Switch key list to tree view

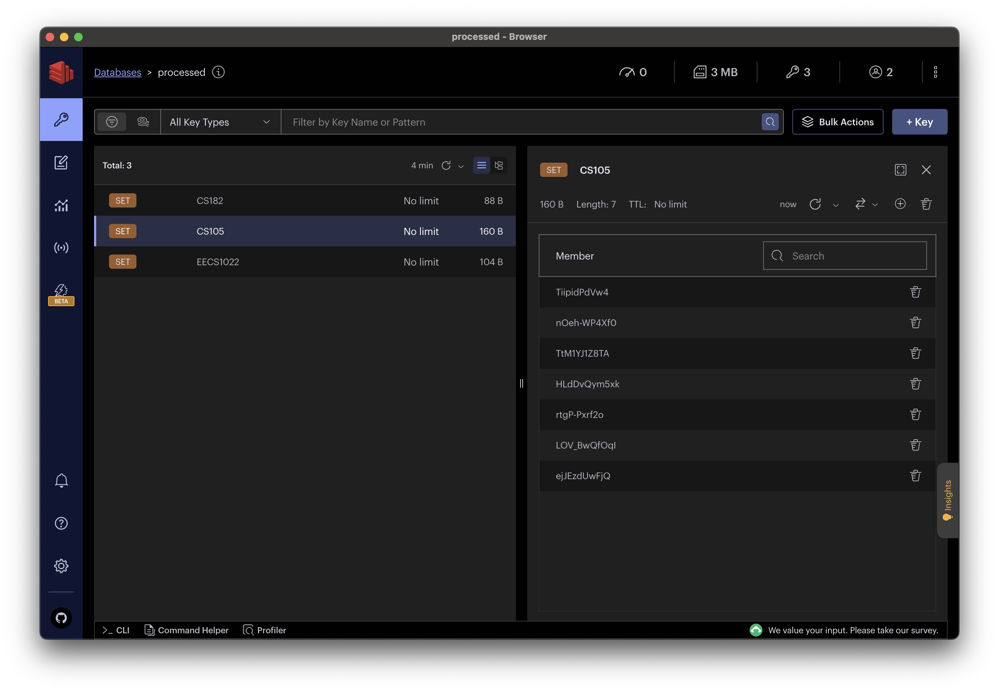(x=499, y=165)
